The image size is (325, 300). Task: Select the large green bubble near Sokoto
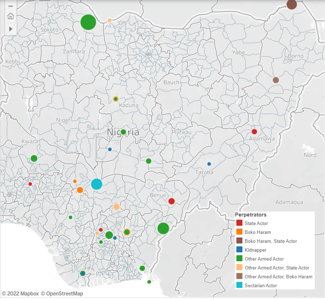click(88, 22)
